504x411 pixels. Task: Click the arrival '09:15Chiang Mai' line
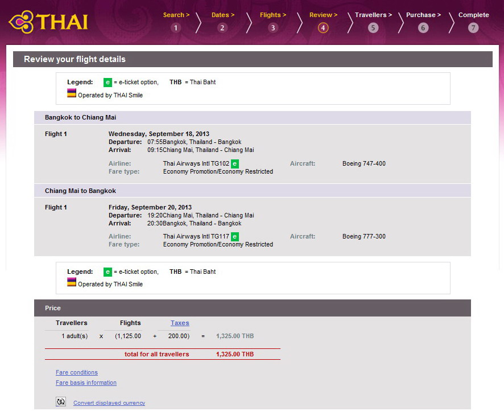201,150
